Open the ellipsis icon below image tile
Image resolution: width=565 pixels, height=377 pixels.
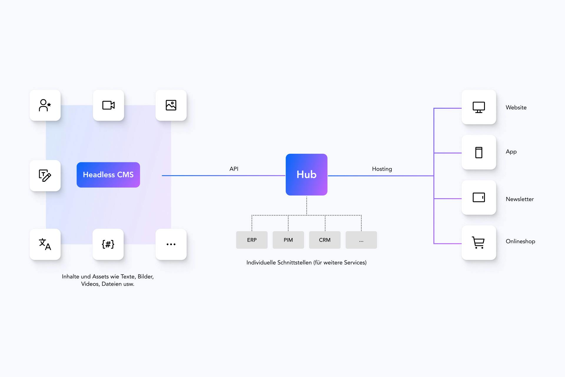[x=171, y=244]
